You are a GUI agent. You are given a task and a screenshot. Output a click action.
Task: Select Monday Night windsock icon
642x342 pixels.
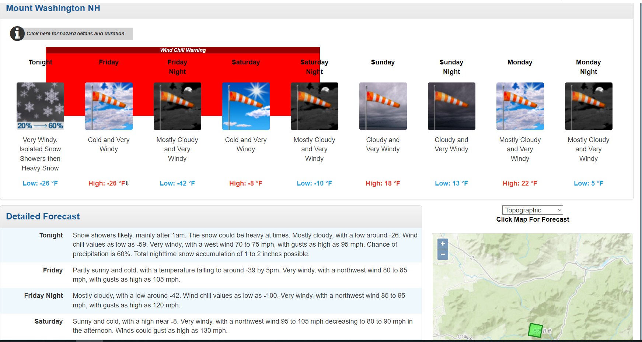tap(589, 106)
